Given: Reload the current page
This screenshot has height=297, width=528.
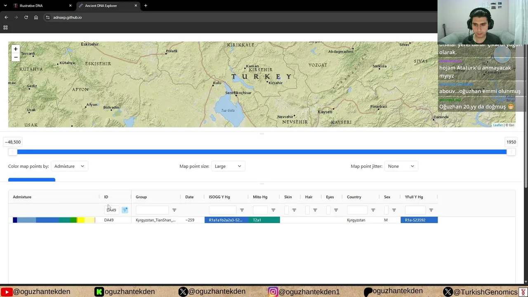Looking at the screenshot, I should (26, 17).
